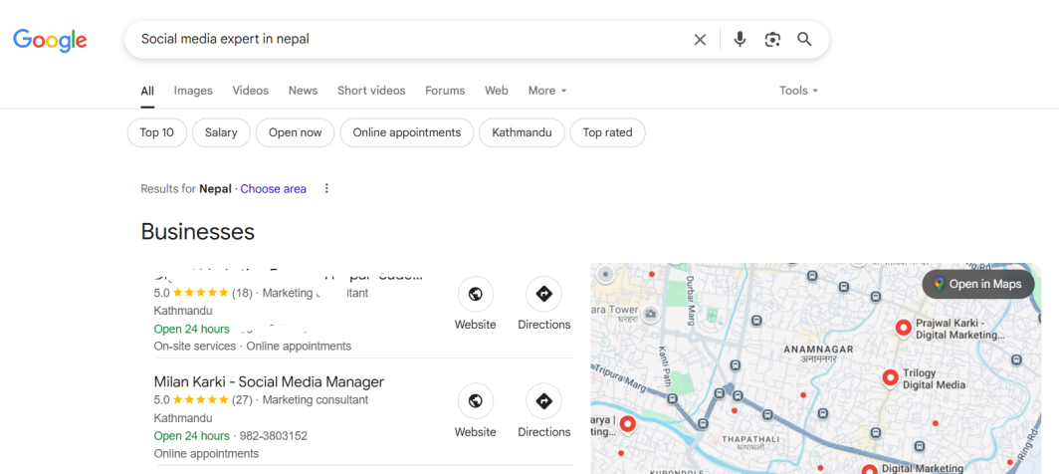
Task: Toggle the Top rated filter chip
Action: point(607,132)
